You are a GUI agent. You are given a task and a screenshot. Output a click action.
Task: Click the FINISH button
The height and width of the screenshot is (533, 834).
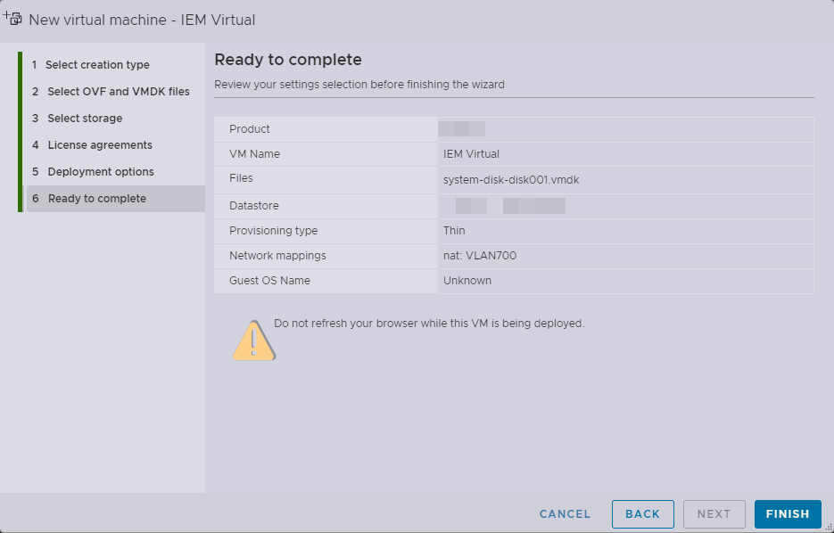[787, 513]
